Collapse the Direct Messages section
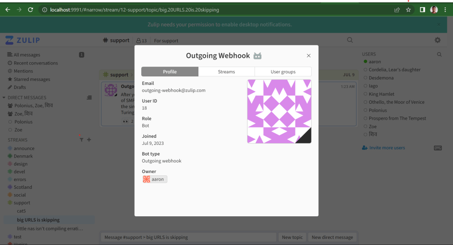The height and width of the screenshot is (245, 453). (x=4, y=98)
